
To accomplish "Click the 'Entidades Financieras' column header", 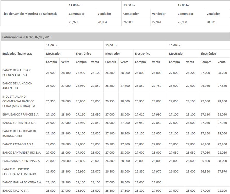I will point(17,54).
